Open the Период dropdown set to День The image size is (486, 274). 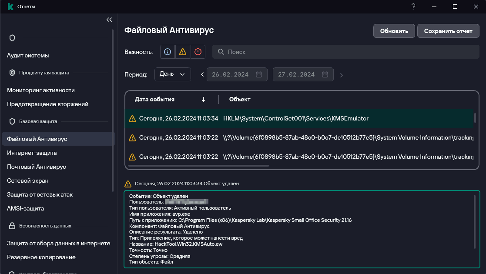click(x=172, y=74)
